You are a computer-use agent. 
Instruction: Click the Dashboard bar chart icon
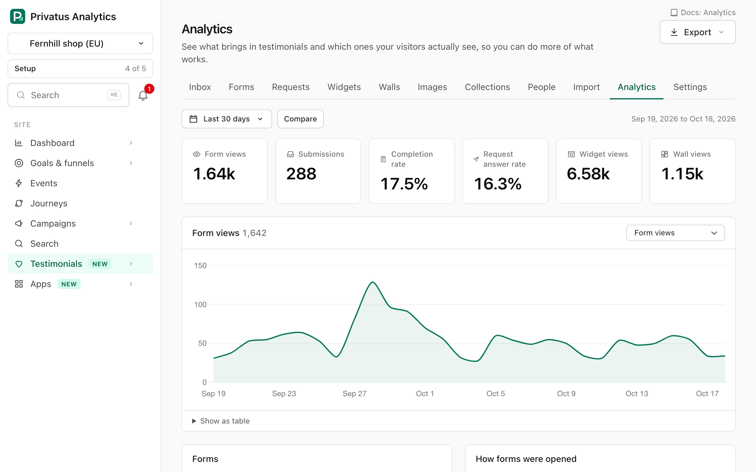click(19, 143)
